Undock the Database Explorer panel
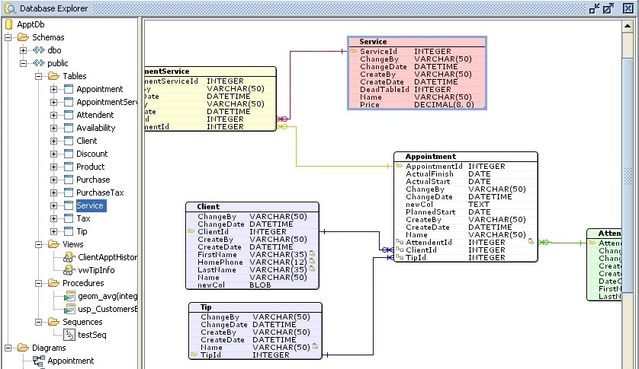This screenshot has height=369, width=639. point(608,8)
